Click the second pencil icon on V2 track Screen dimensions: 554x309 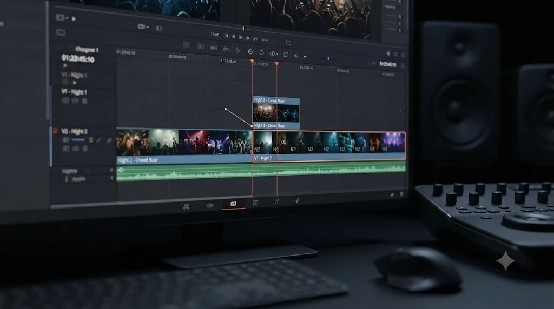tap(109, 140)
